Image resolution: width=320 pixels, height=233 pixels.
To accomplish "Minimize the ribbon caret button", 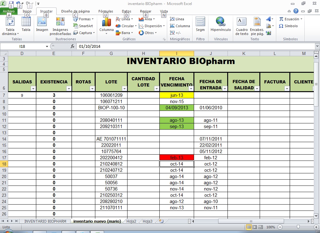I will click(289, 11).
